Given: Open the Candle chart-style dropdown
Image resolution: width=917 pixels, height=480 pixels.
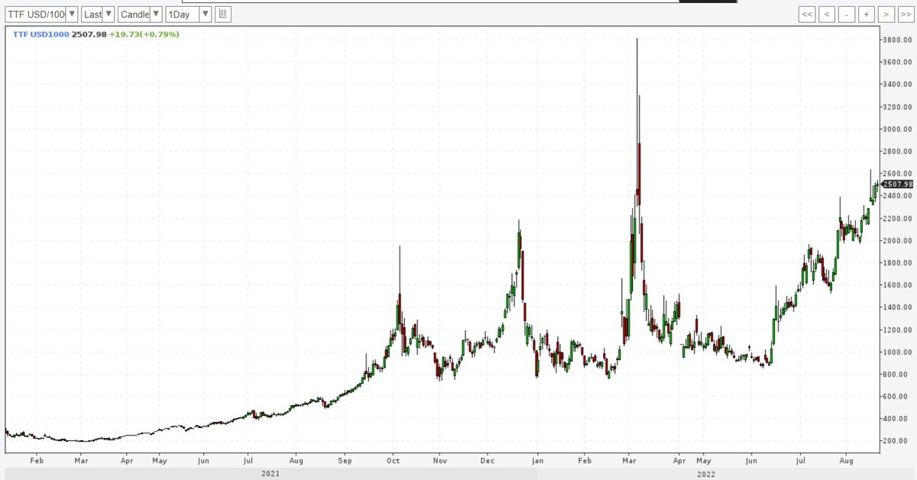Looking at the screenshot, I should 140,15.
